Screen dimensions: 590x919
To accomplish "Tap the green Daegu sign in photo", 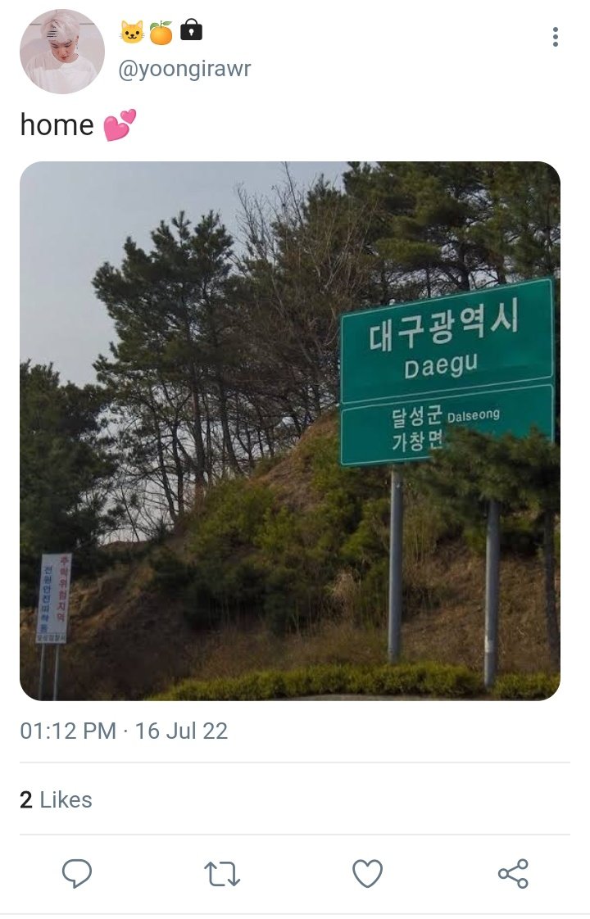I will pyautogui.click(x=447, y=342).
